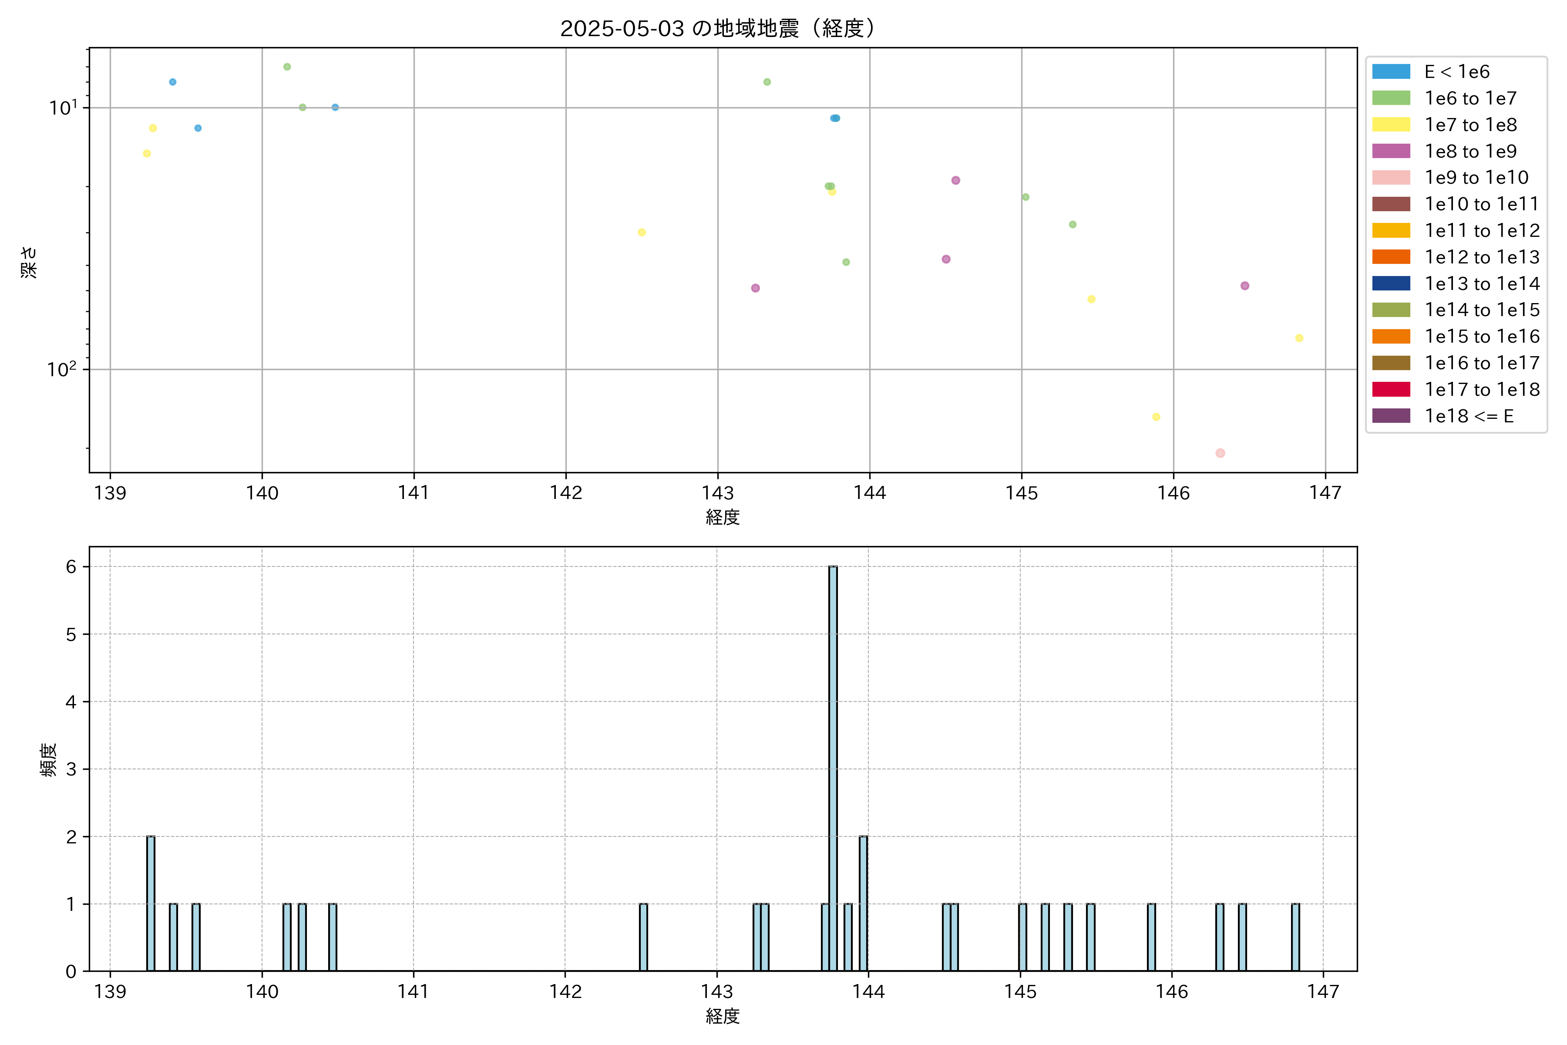This screenshot has width=1567, height=1045.
Task: Click the purple scatter point near longitude 146.5
Action: pos(1244,286)
